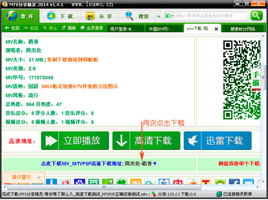Switch to the 下载 download tab
The height and width of the screenshot is (200, 268).
click(x=60, y=16)
